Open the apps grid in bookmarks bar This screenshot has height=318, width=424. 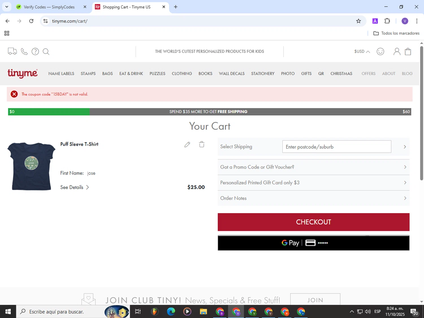coord(7,33)
